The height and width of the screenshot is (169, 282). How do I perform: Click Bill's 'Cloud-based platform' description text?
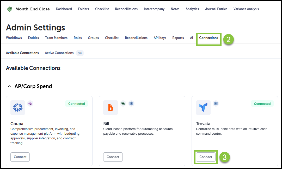[x=138, y=131]
